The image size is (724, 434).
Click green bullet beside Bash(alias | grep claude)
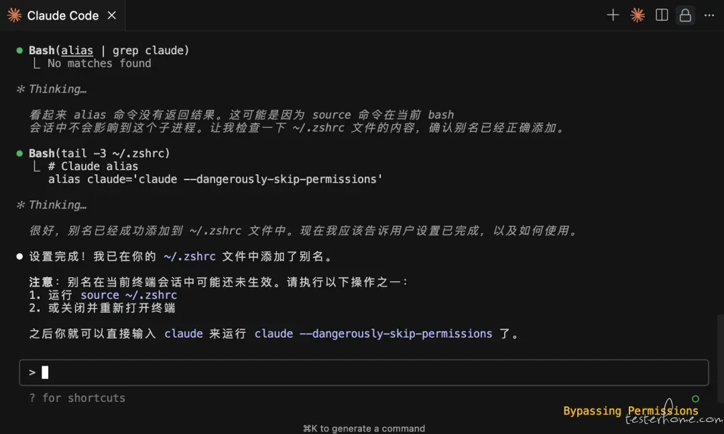point(19,50)
